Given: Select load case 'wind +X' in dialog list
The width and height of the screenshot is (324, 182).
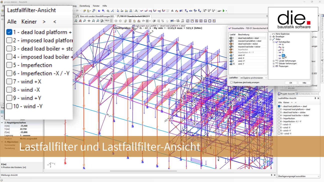Looking at the screenshot, I should 241,55.
